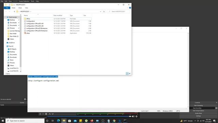Sort files by Type column
The image size is (218, 123).
71,15
